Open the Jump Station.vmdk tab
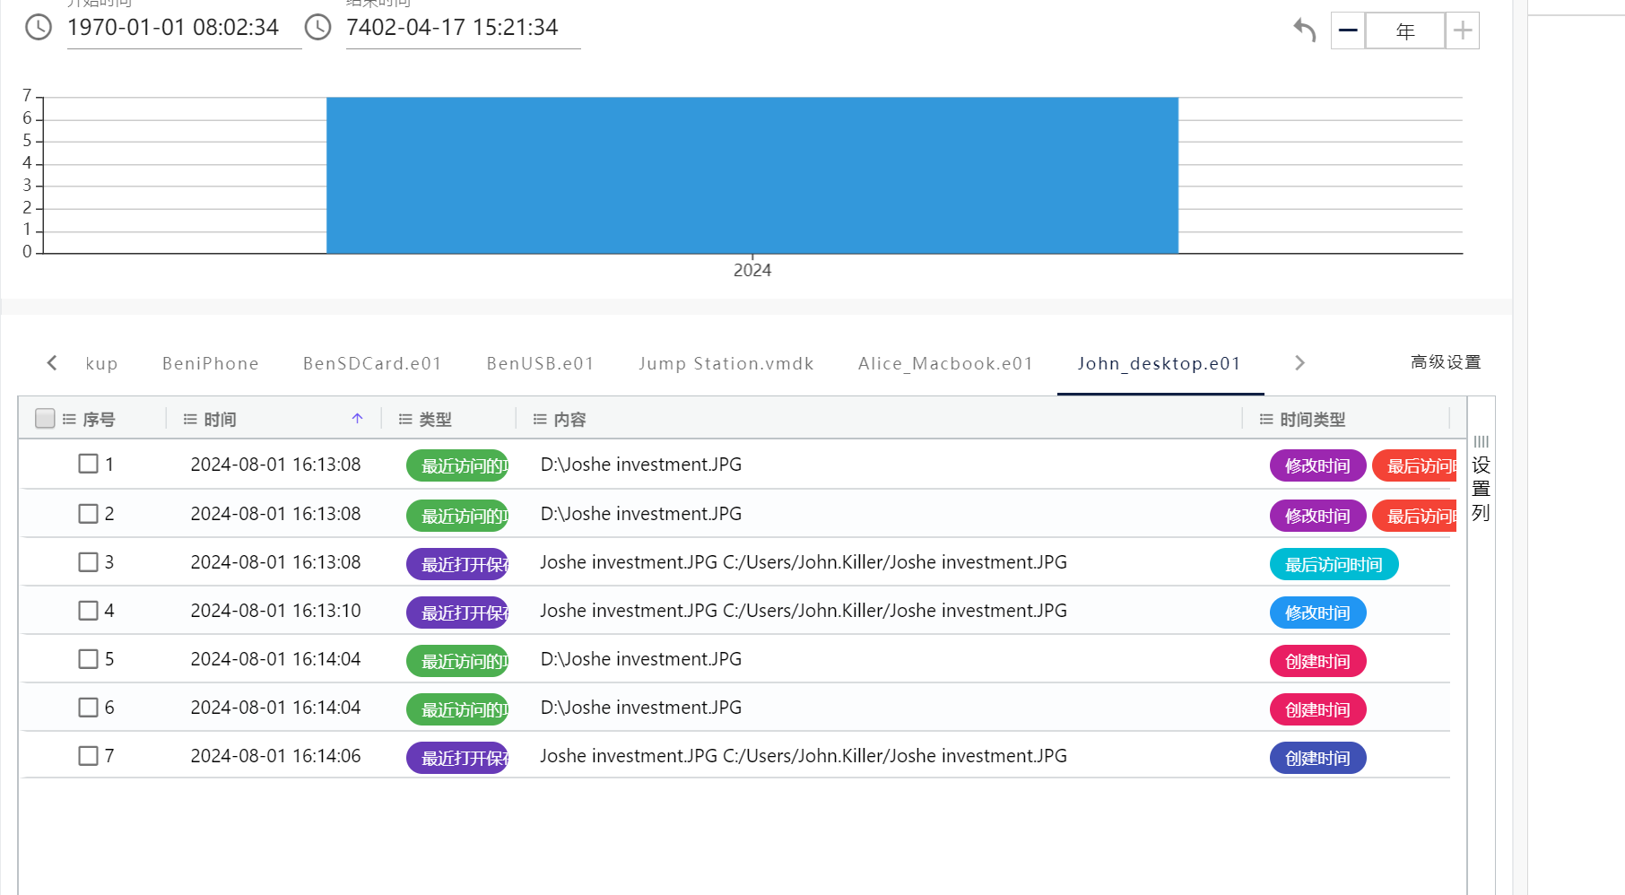Screen dimensions: 1625x895 point(726,363)
